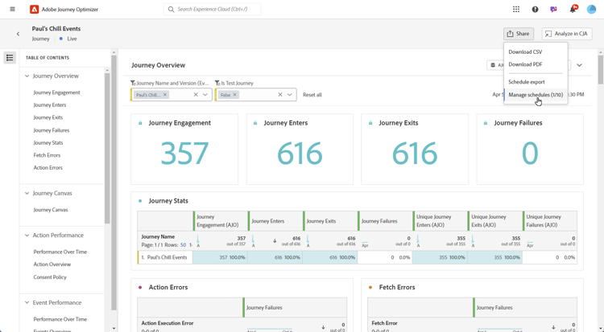This screenshot has height=332, width=604.
Task: Go to Journey Stats in contents
Action: pos(48,143)
